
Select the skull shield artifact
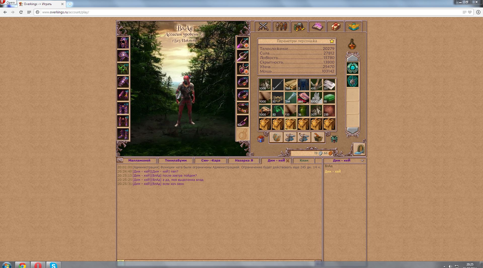click(352, 81)
